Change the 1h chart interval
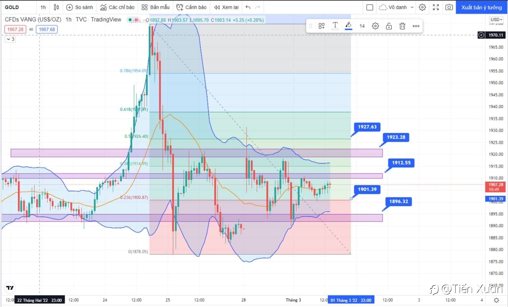This screenshot has width=508, height=307. pos(43,7)
